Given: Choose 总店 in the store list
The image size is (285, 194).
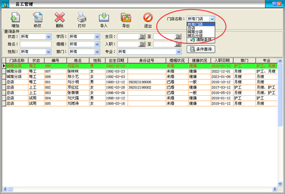Looking at the screenshot, I should pyautogui.click(x=201, y=28).
